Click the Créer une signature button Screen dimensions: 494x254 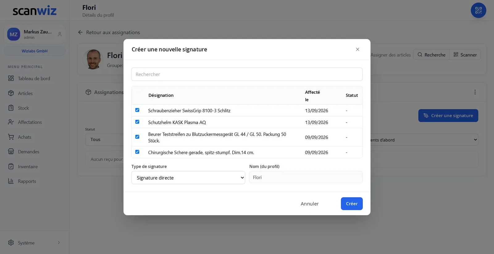click(448, 116)
